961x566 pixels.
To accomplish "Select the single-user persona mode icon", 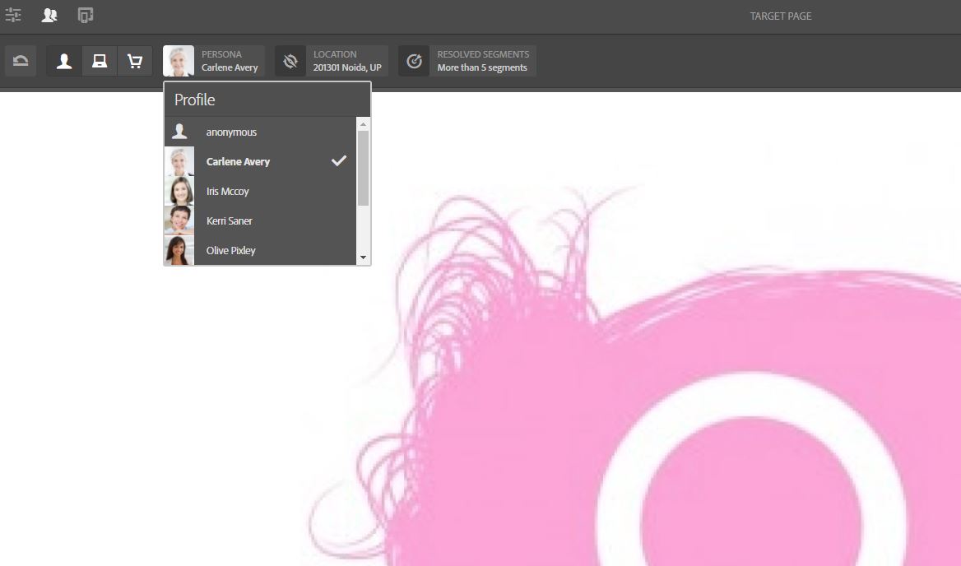I will click(64, 61).
